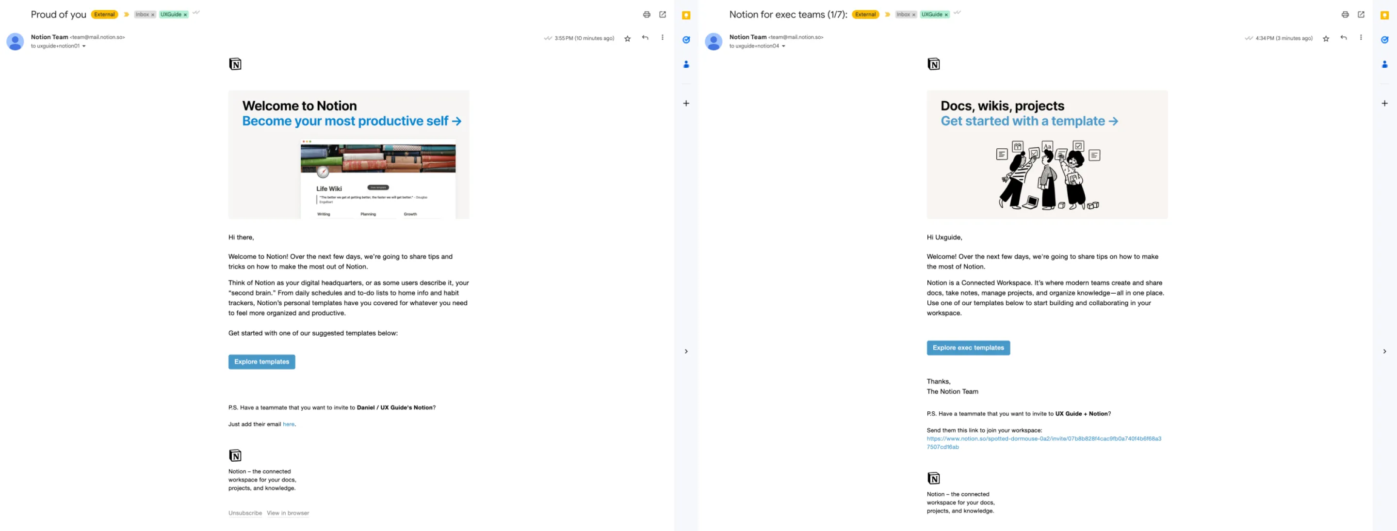Click footer Notion logo in "Proud of you" email
The image size is (1397, 531).
(x=235, y=456)
